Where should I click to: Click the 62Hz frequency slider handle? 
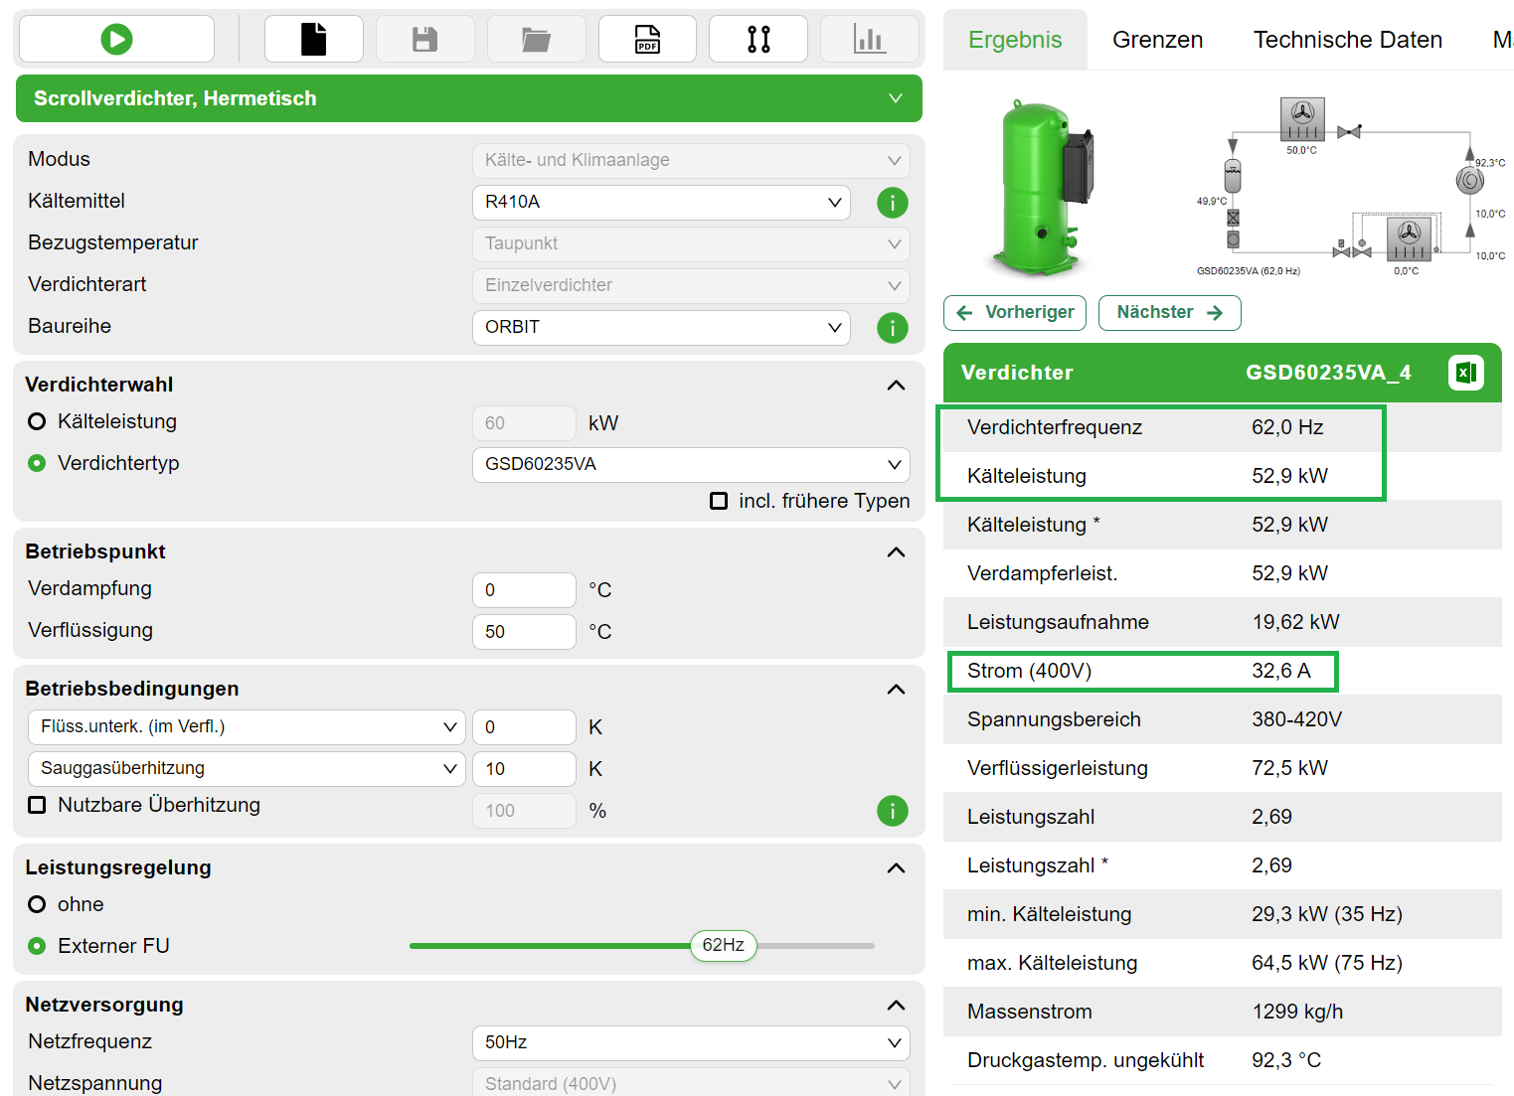(723, 946)
